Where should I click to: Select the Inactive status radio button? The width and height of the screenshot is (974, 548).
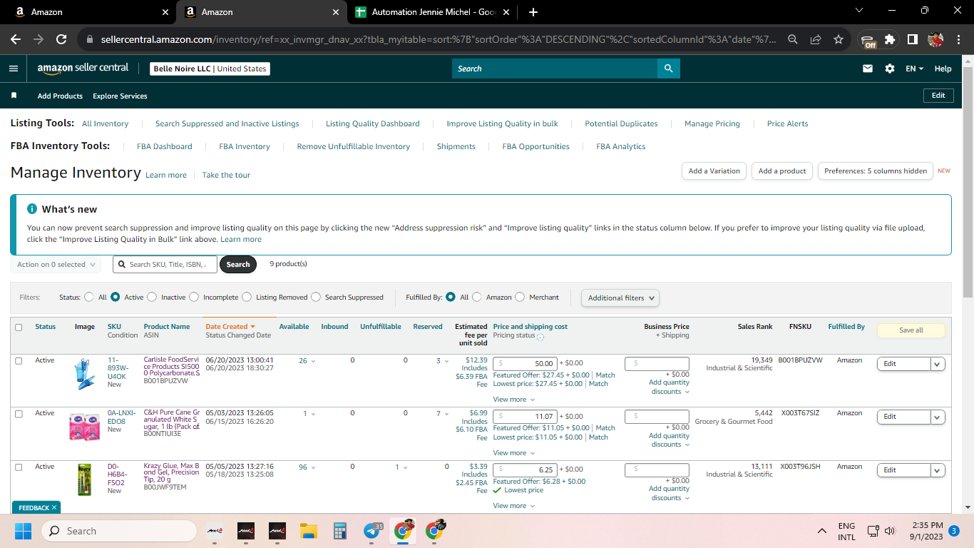152,297
